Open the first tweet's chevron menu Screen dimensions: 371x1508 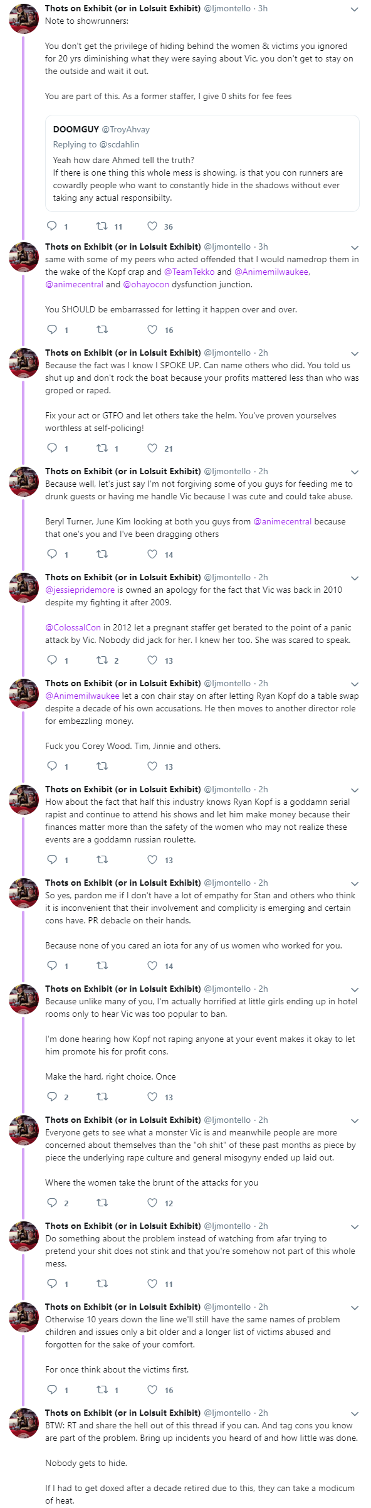pos(355,9)
